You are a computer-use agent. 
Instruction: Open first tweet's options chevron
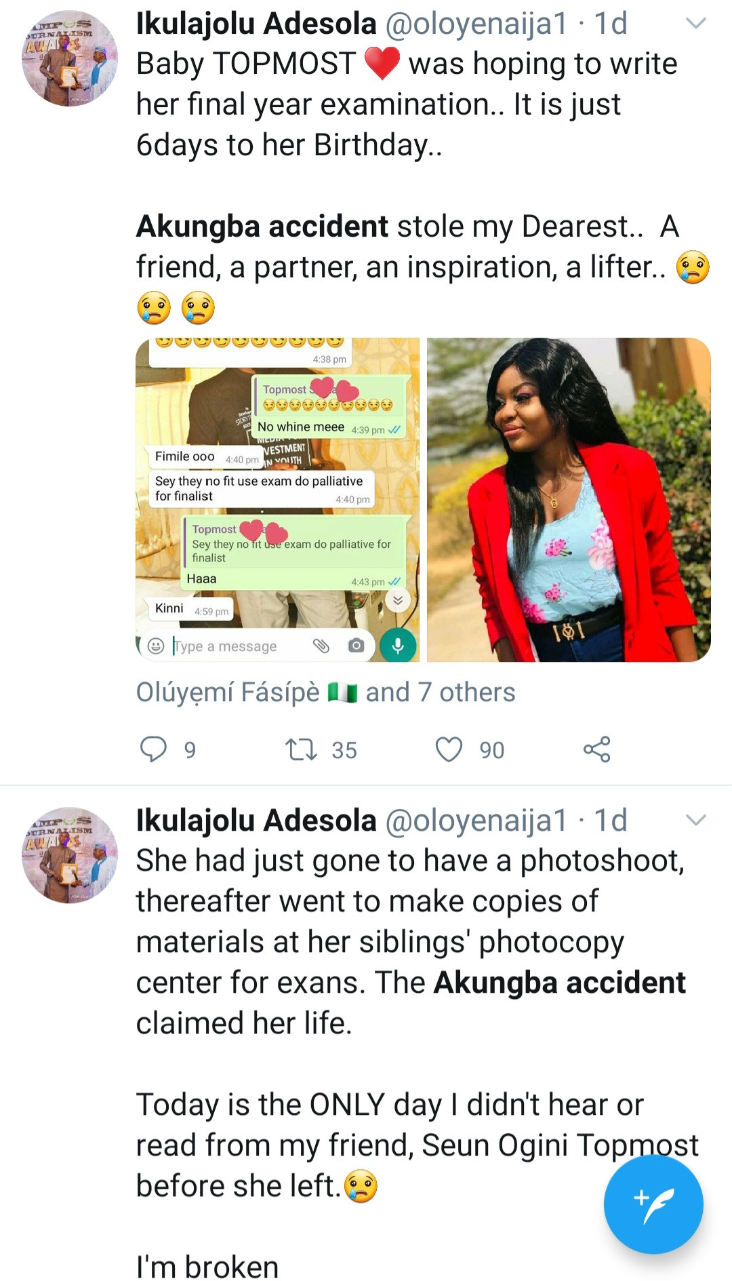tap(696, 24)
